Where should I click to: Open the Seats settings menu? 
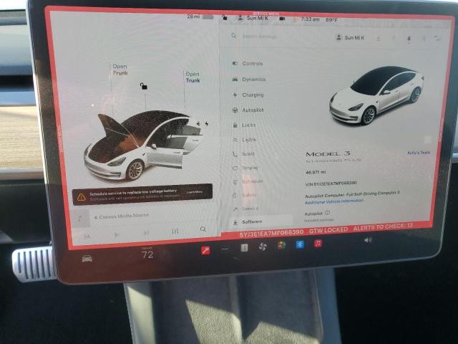(x=243, y=154)
